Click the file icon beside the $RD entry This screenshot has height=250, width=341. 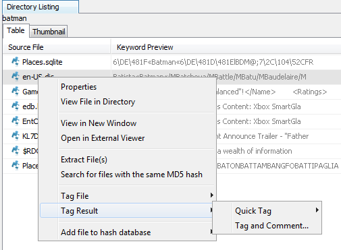click(x=16, y=150)
